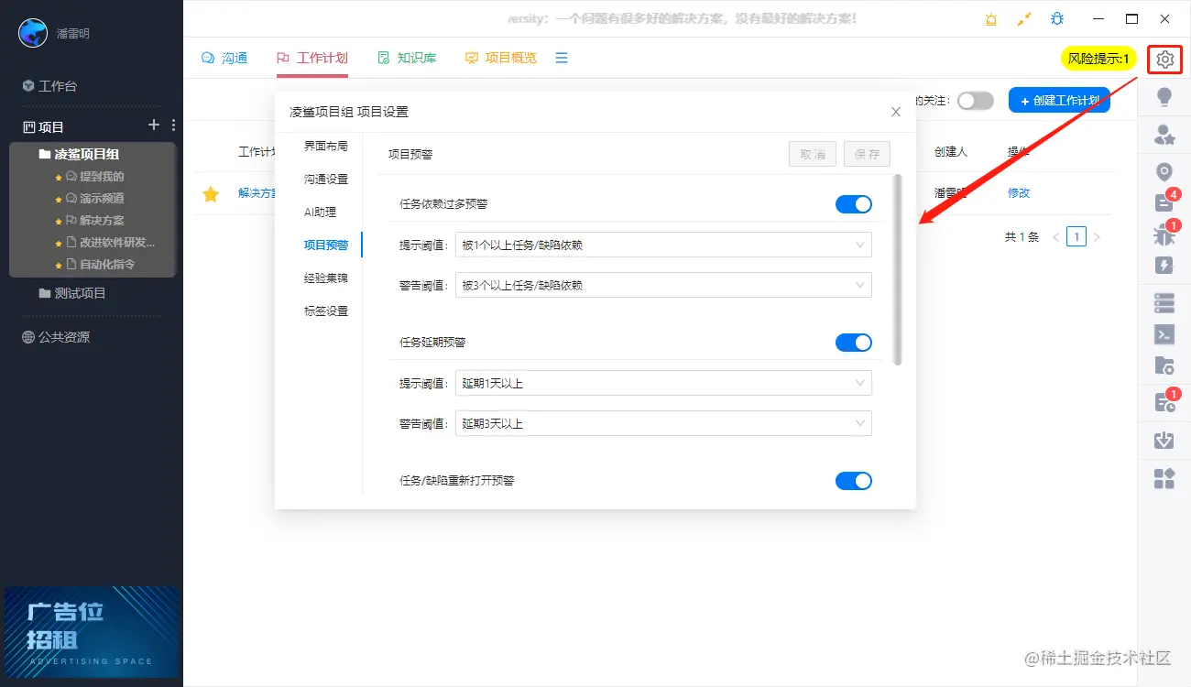Toggle 任务依赖过多预警 switch
Screen dimensions: 1191x687
pyautogui.click(x=854, y=204)
